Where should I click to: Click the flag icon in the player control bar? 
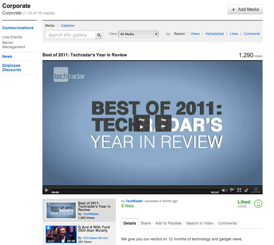[x=232, y=190]
